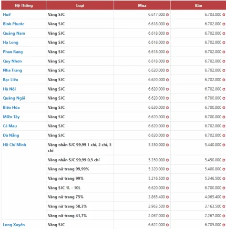Screen dimensions: 226x229
Task: Click the red icon beside Huế sell price
Action: pyautogui.click(x=224, y=15)
